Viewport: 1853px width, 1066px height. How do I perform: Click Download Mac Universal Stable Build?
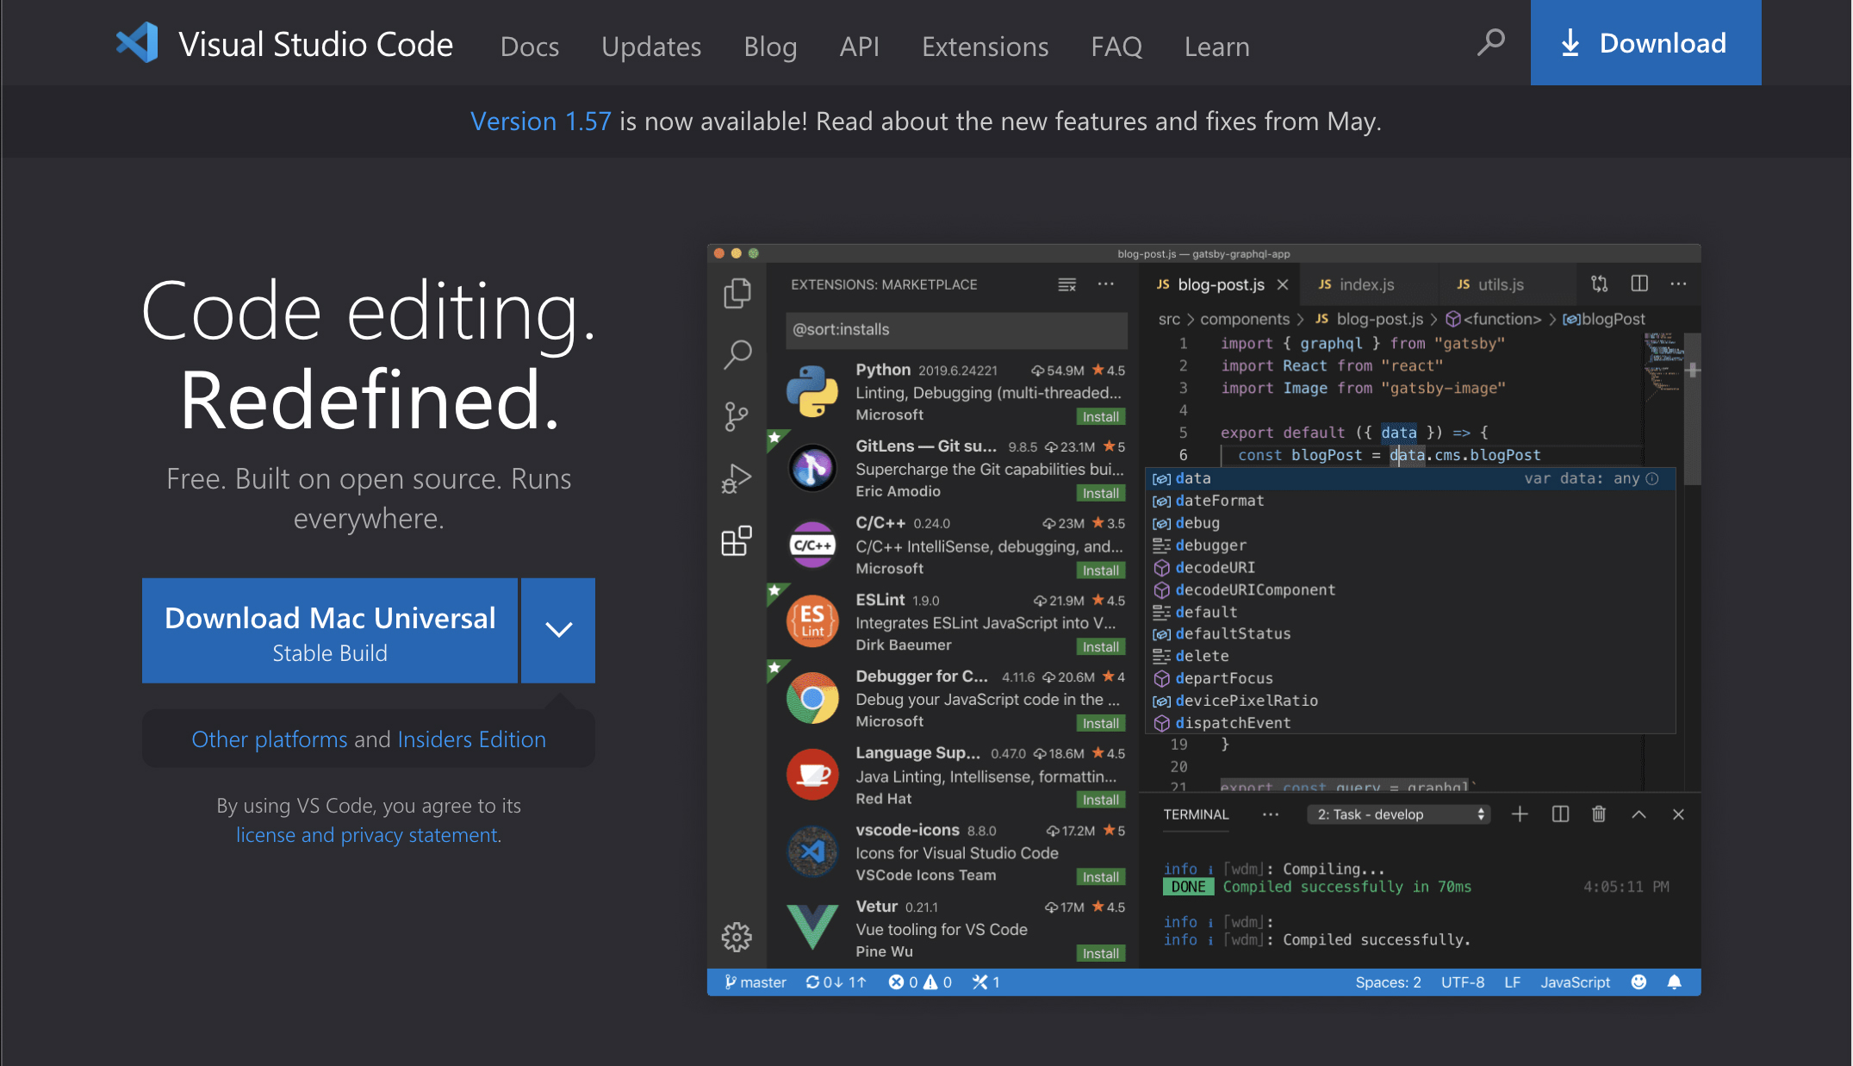tap(330, 631)
